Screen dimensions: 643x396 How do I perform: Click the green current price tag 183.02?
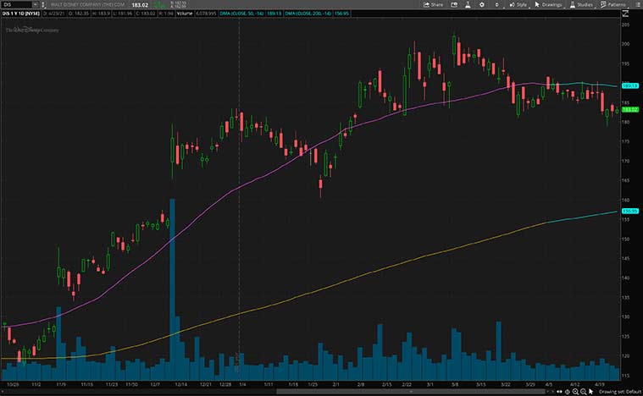click(x=629, y=110)
